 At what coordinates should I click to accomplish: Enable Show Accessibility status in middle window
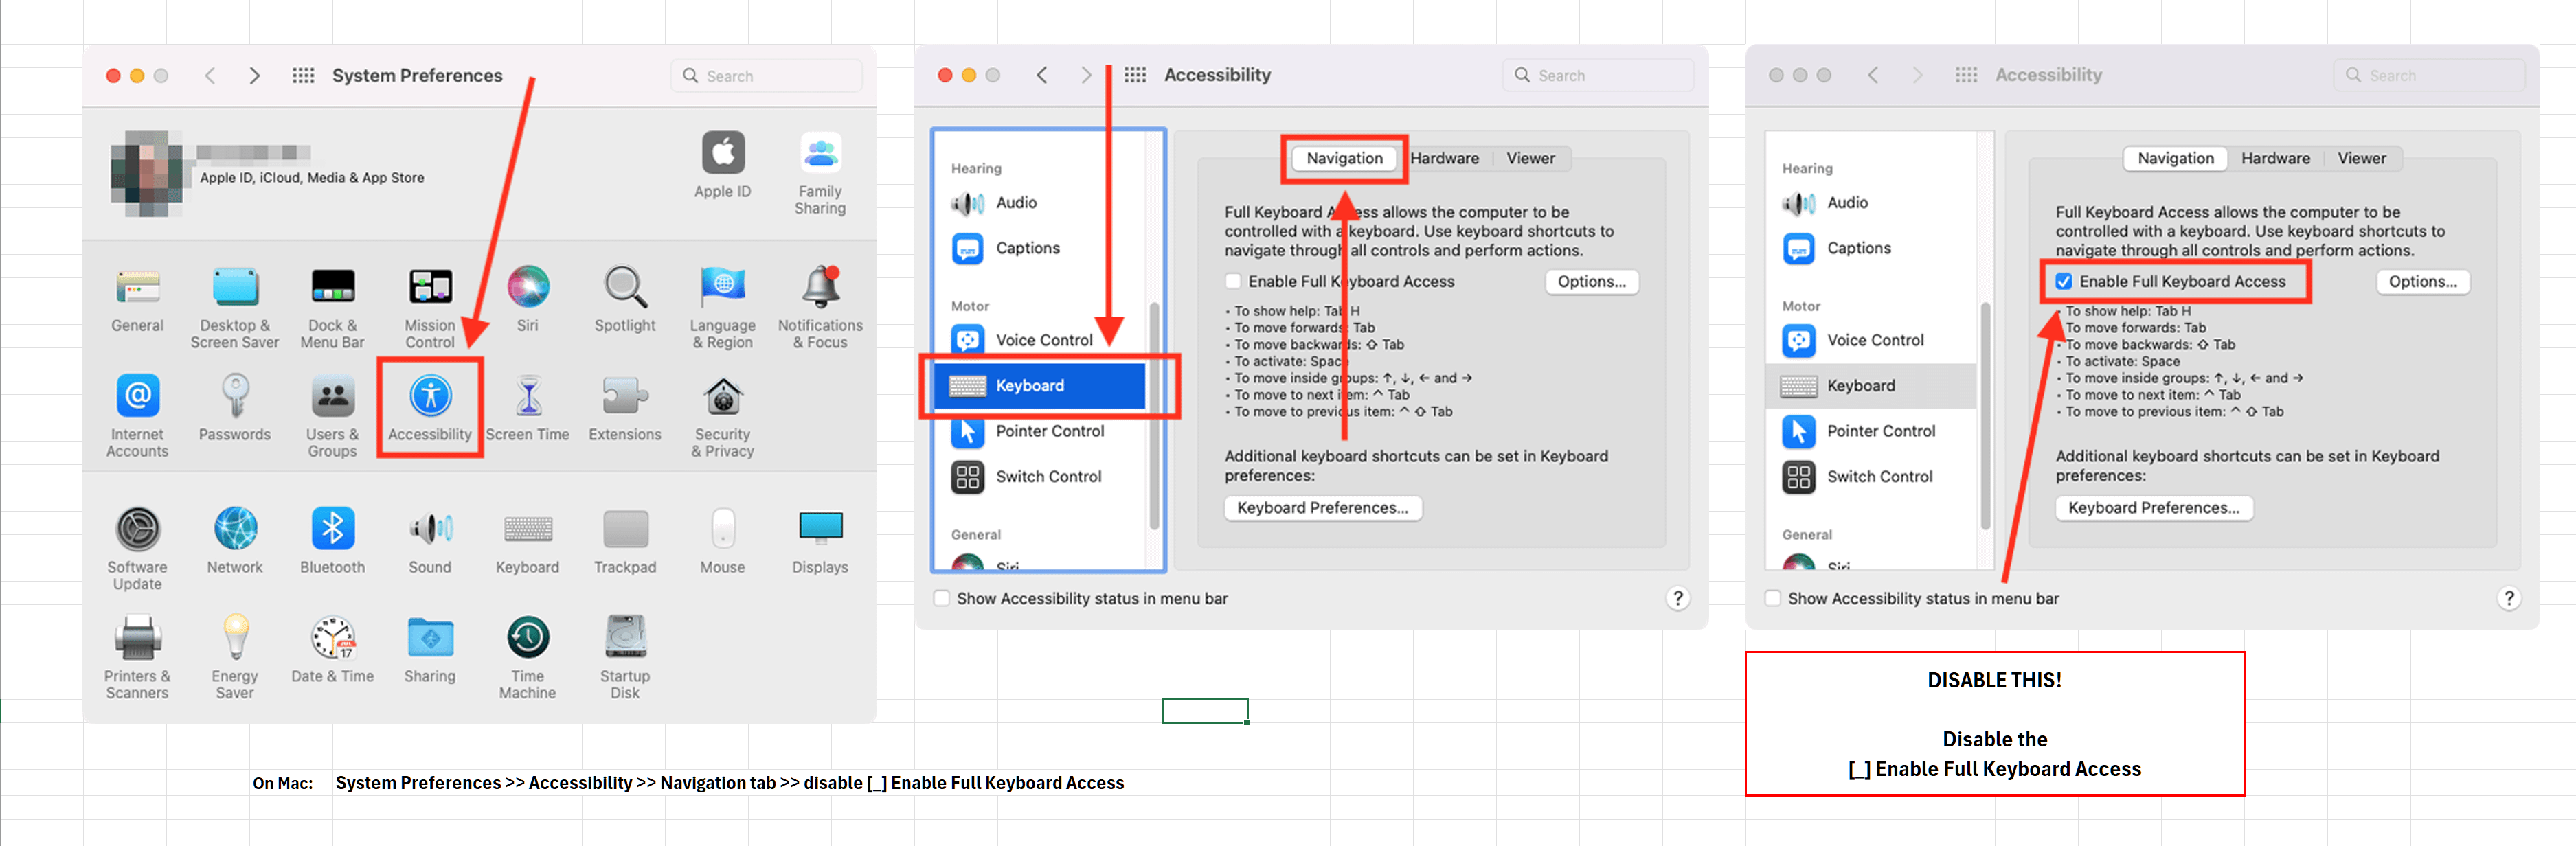tap(941, 599)
